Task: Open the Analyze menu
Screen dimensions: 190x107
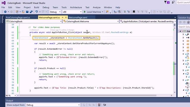Action: [96, 7]
